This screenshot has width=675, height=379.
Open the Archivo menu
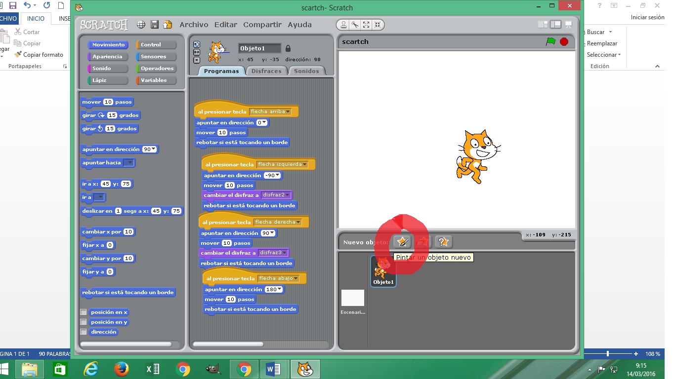tap(194, 24)
